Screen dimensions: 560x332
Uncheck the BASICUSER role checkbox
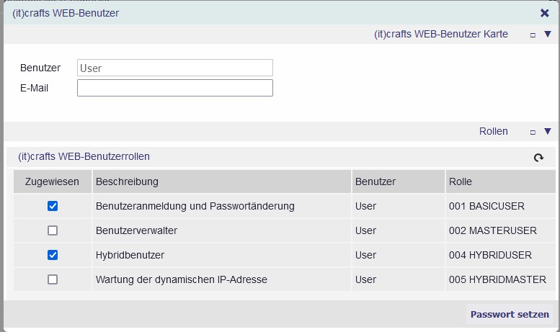coord(53,206)
